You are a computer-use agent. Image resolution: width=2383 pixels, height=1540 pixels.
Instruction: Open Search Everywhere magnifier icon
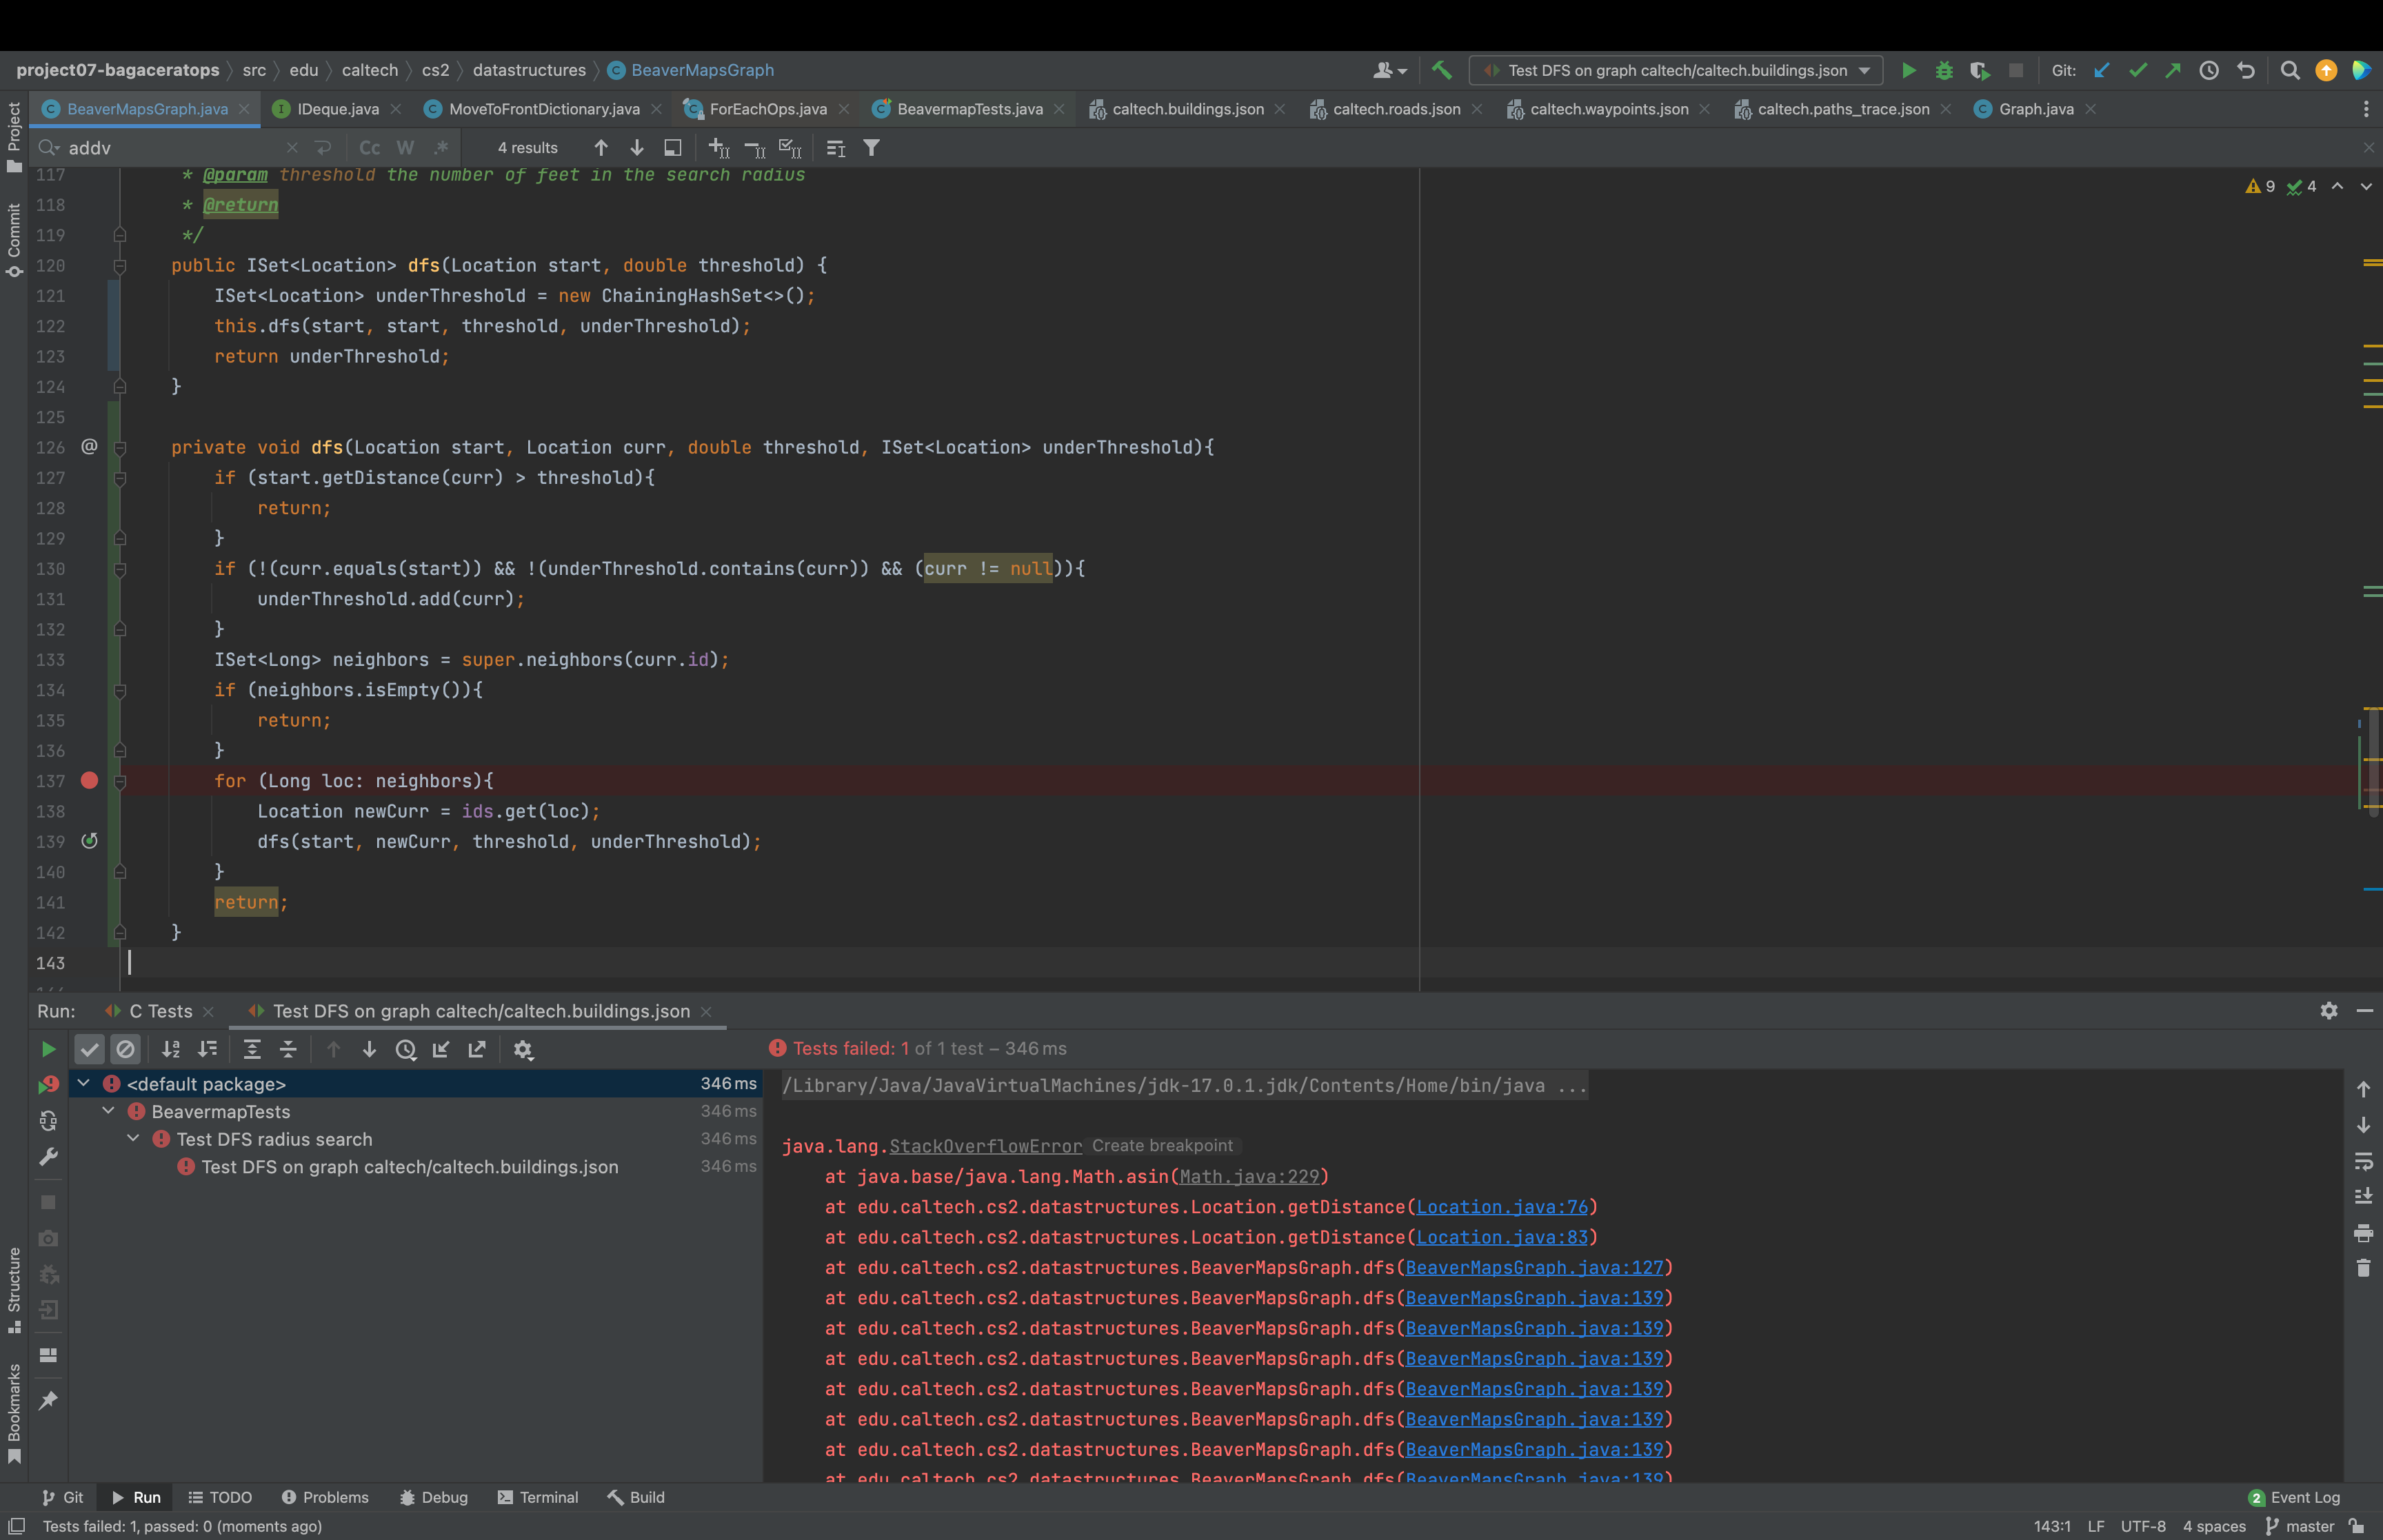point(2289,70)
